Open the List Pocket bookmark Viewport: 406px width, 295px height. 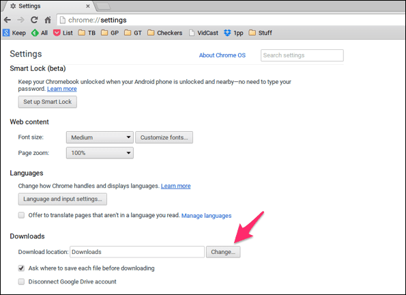(63, 33)
